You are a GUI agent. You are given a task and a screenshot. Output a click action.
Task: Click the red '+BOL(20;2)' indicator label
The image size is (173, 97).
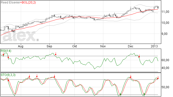coord(28,3)
